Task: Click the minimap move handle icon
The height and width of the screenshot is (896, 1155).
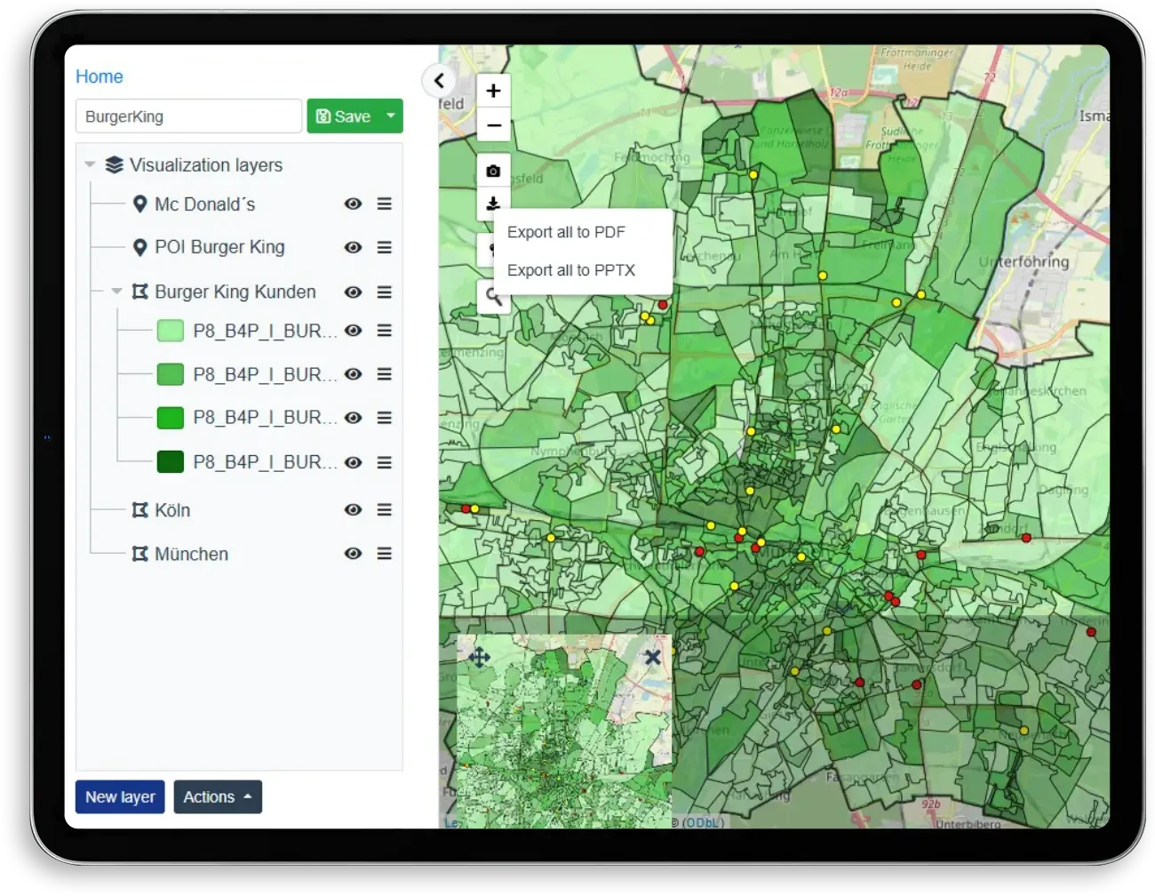Action: coord(479,657)
